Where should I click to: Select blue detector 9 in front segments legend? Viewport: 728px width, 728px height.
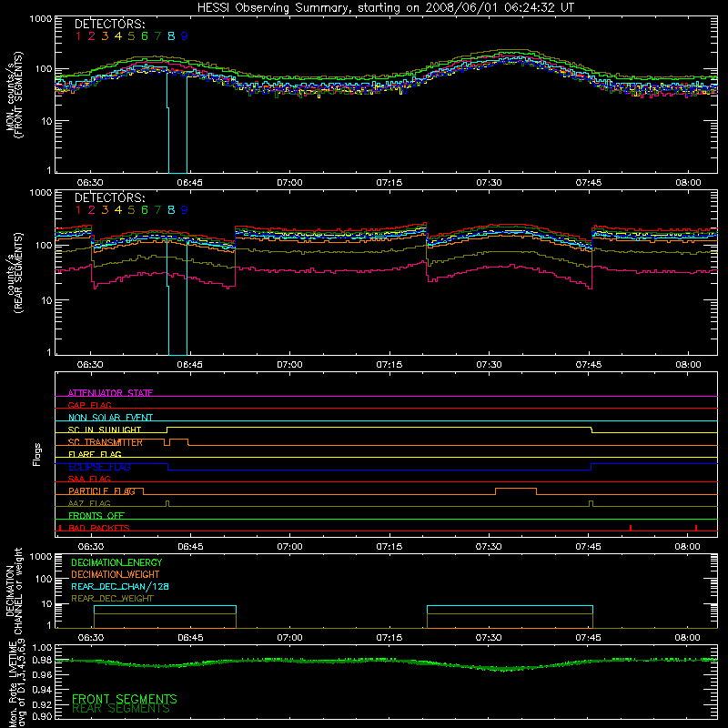(x=185, y=36)
